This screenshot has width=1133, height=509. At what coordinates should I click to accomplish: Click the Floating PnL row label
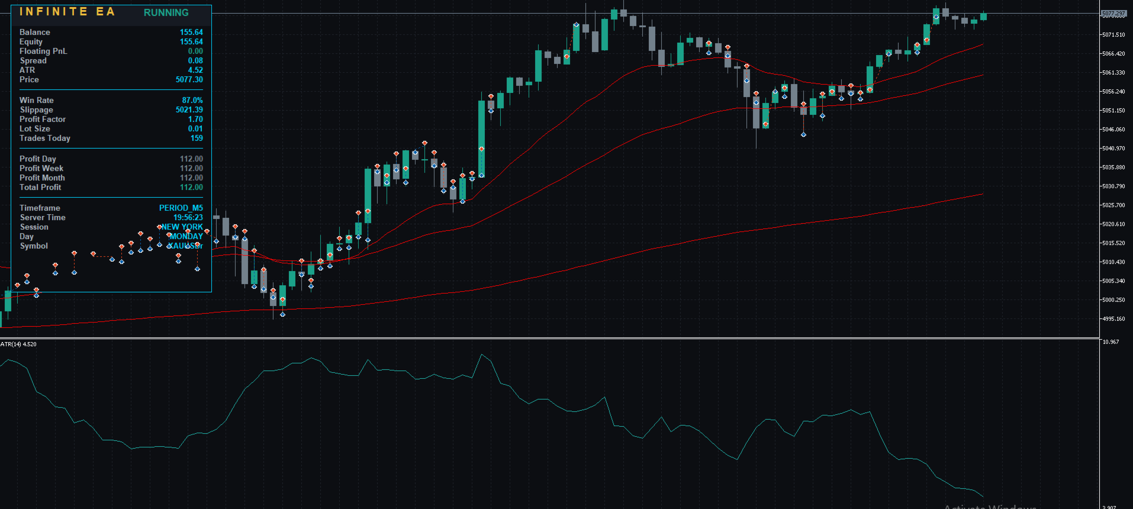pyautogui.click(x=43, y=51)
